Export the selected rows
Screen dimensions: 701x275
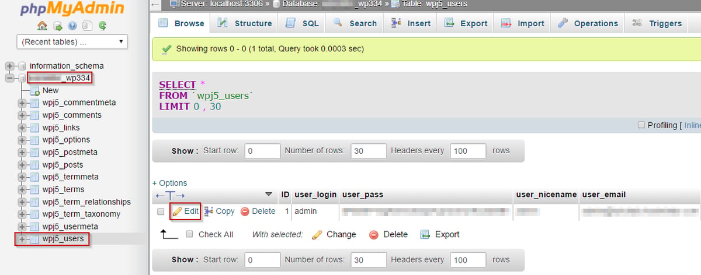[x=440, y=234]
